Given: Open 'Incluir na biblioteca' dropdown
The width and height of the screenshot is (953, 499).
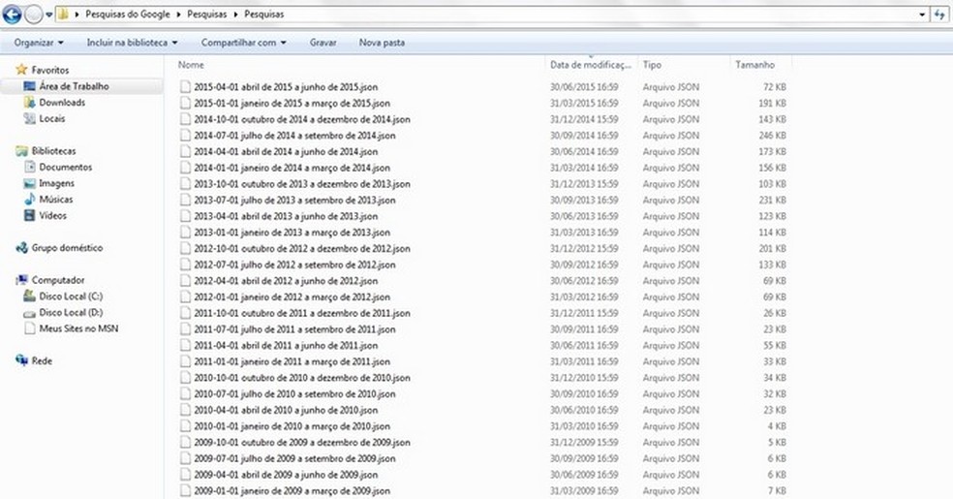Looking at the screenshot, I should point(132,43).
